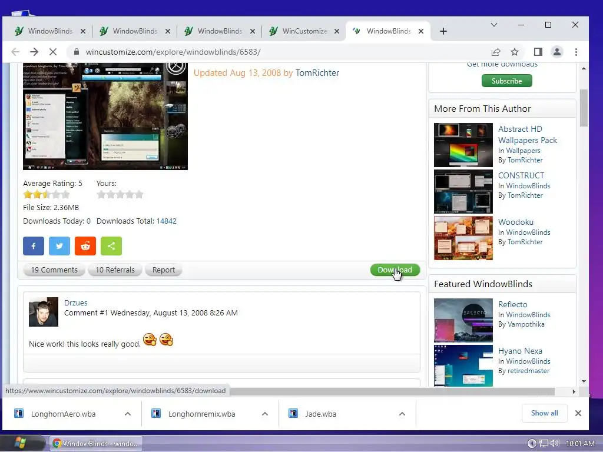Open downloads total 14842 link
The height and width of the screenshot is (452, 603).
[x=166, y=221]
